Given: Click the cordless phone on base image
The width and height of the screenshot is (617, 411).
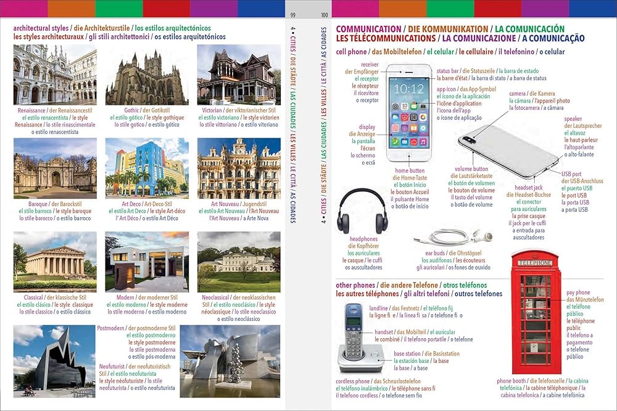Looking at the screenshot, I should pyautogui.click(x=361, y=338).
